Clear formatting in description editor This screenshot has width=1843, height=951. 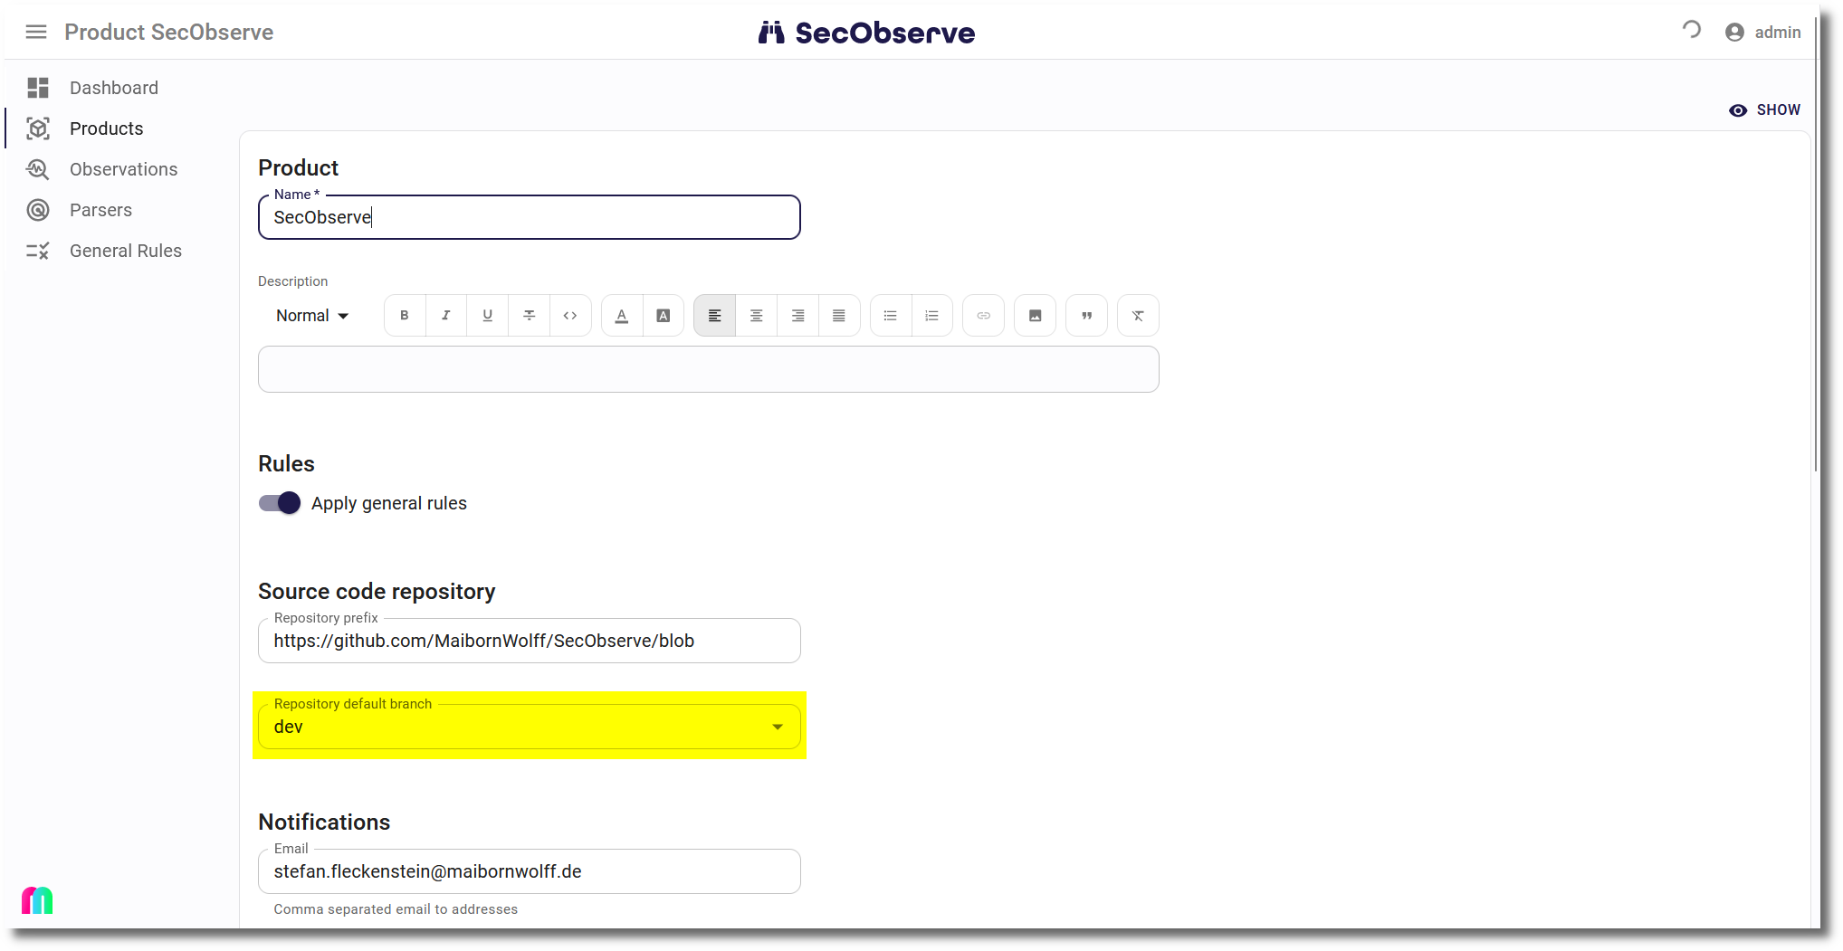[1138, 316]
